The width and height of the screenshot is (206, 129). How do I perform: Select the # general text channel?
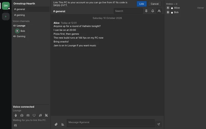(31, 9)
